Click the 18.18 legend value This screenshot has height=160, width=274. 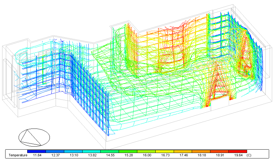tap(202, 155)
